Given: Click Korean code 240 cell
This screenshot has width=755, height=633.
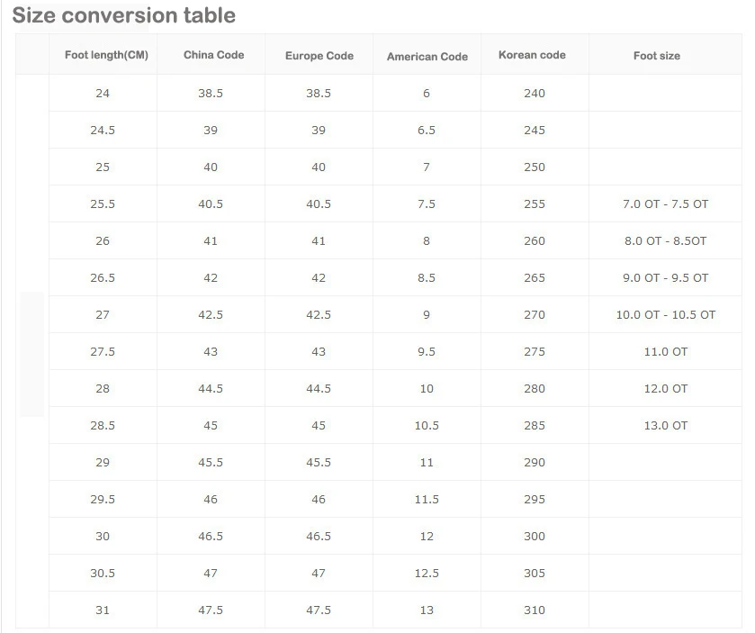Looking at the screenshot, I should [x=535, y=94].
